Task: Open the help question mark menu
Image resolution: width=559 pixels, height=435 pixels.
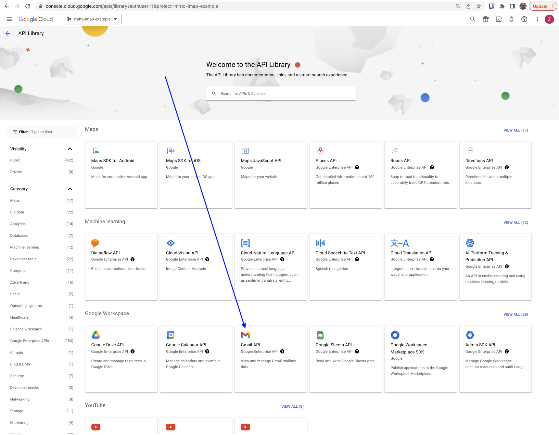Action: pyautogui.click(x=524, y=19)
